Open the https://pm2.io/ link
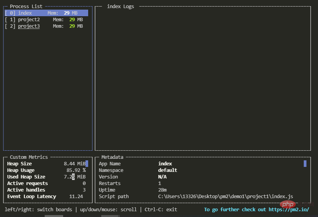 (289, 210)
